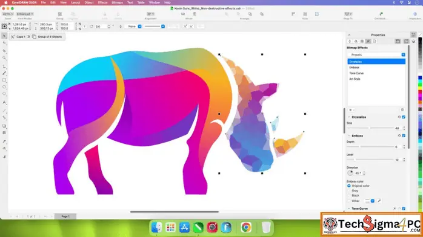423x237 pixels.
Task: Select the Ellipse tool
Action: coord(4,87)
